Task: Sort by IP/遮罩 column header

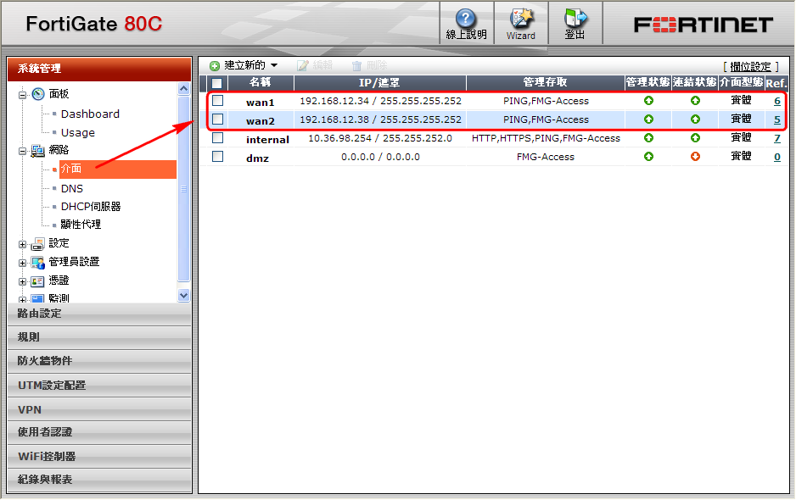Action: click(379, 83)
